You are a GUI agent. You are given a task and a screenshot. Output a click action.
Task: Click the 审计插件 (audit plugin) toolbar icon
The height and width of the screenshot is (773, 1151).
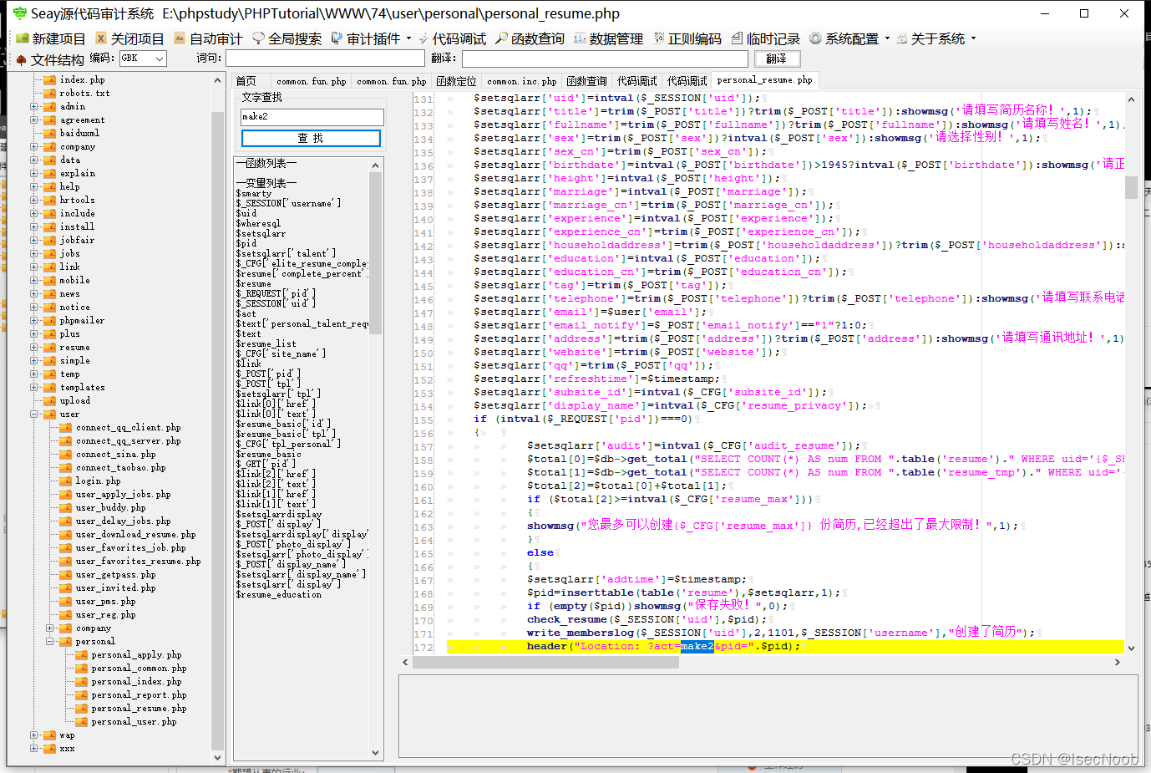(x=337, y=38)
